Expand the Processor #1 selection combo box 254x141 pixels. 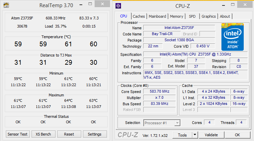[x=177, y=123]
